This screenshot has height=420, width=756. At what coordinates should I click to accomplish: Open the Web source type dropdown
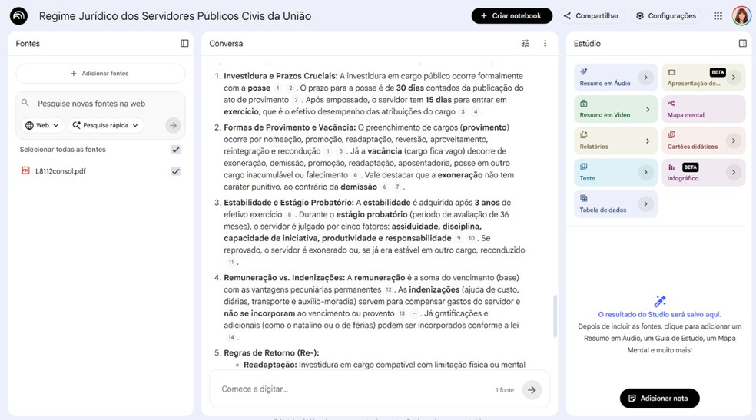coord(42,125)
